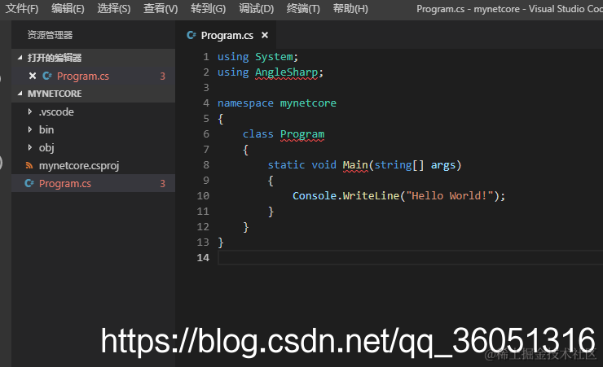Click the Program class name on line 6
Image resolution: width=603 pixels, height=367 pixels.
coord(302,134)
